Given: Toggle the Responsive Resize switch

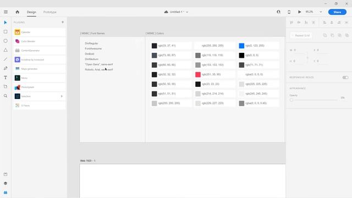Looking at the screenshot, I should (345, 78).
